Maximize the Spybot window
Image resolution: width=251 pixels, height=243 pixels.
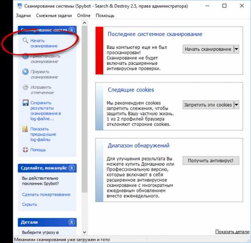(224, 6)
